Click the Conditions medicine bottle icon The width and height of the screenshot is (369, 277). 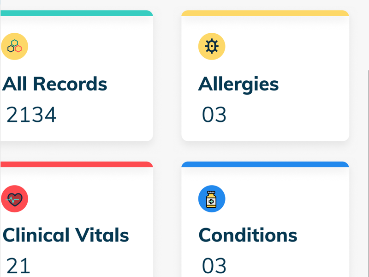click(211, 199)
